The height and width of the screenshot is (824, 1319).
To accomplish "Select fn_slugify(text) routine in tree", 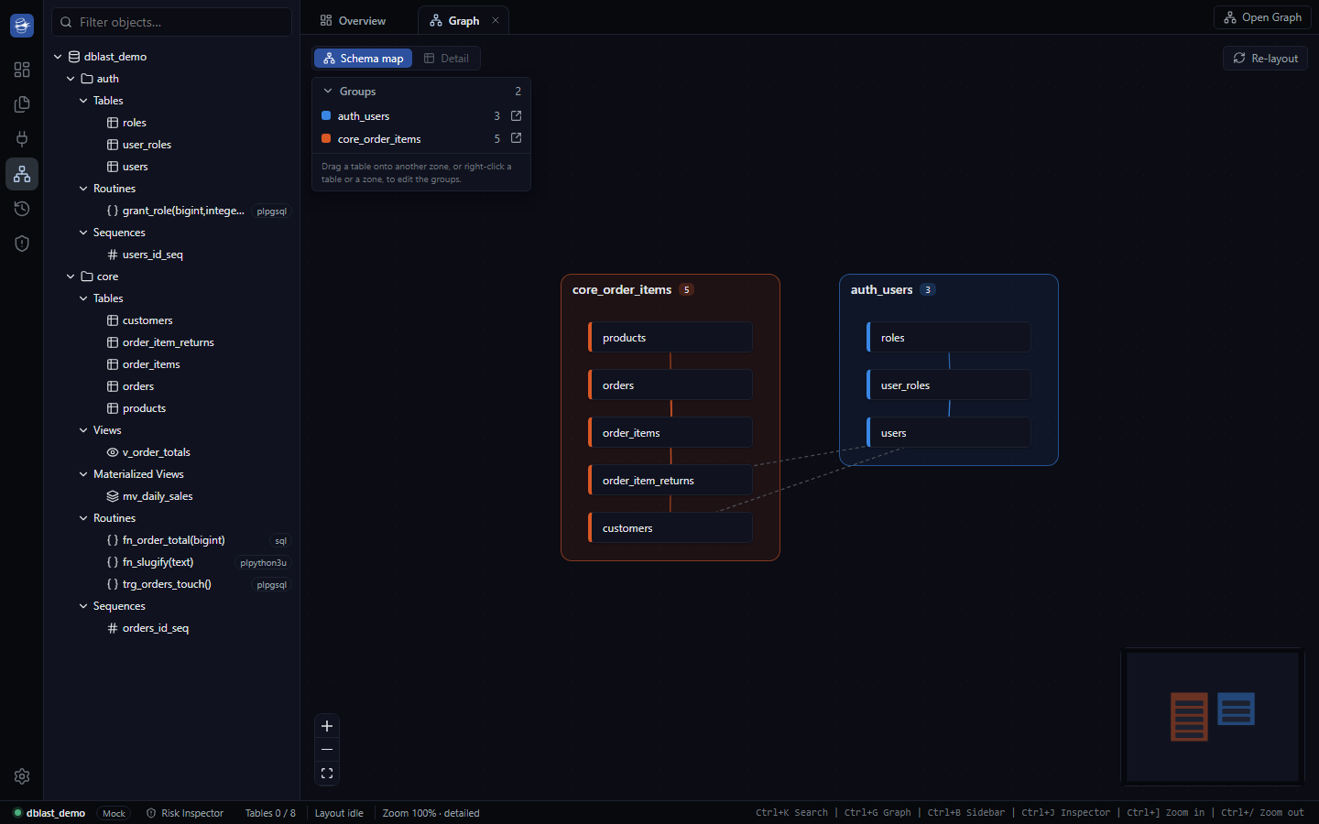I will tap(158, 562).
